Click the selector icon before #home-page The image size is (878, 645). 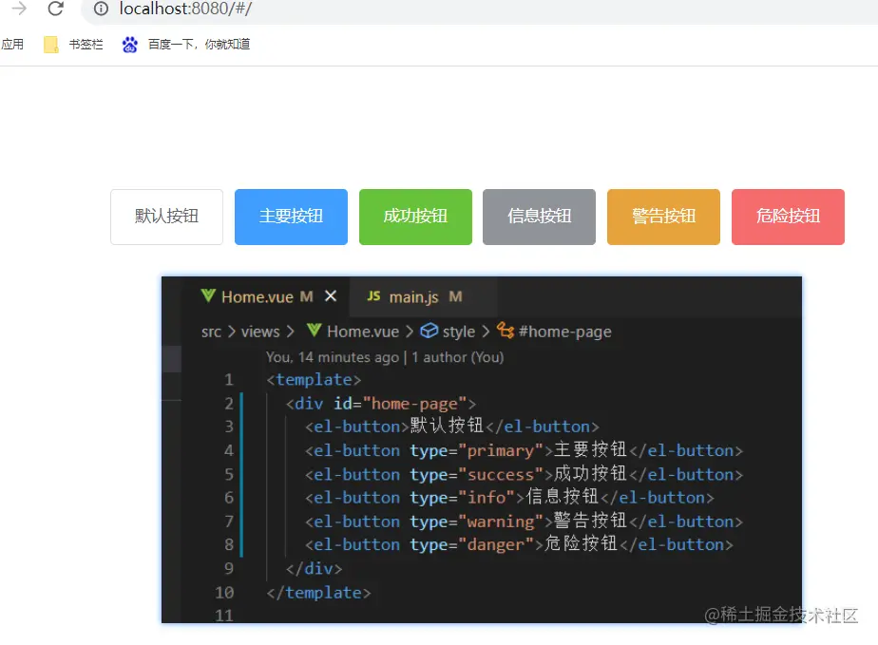[506, 331]
